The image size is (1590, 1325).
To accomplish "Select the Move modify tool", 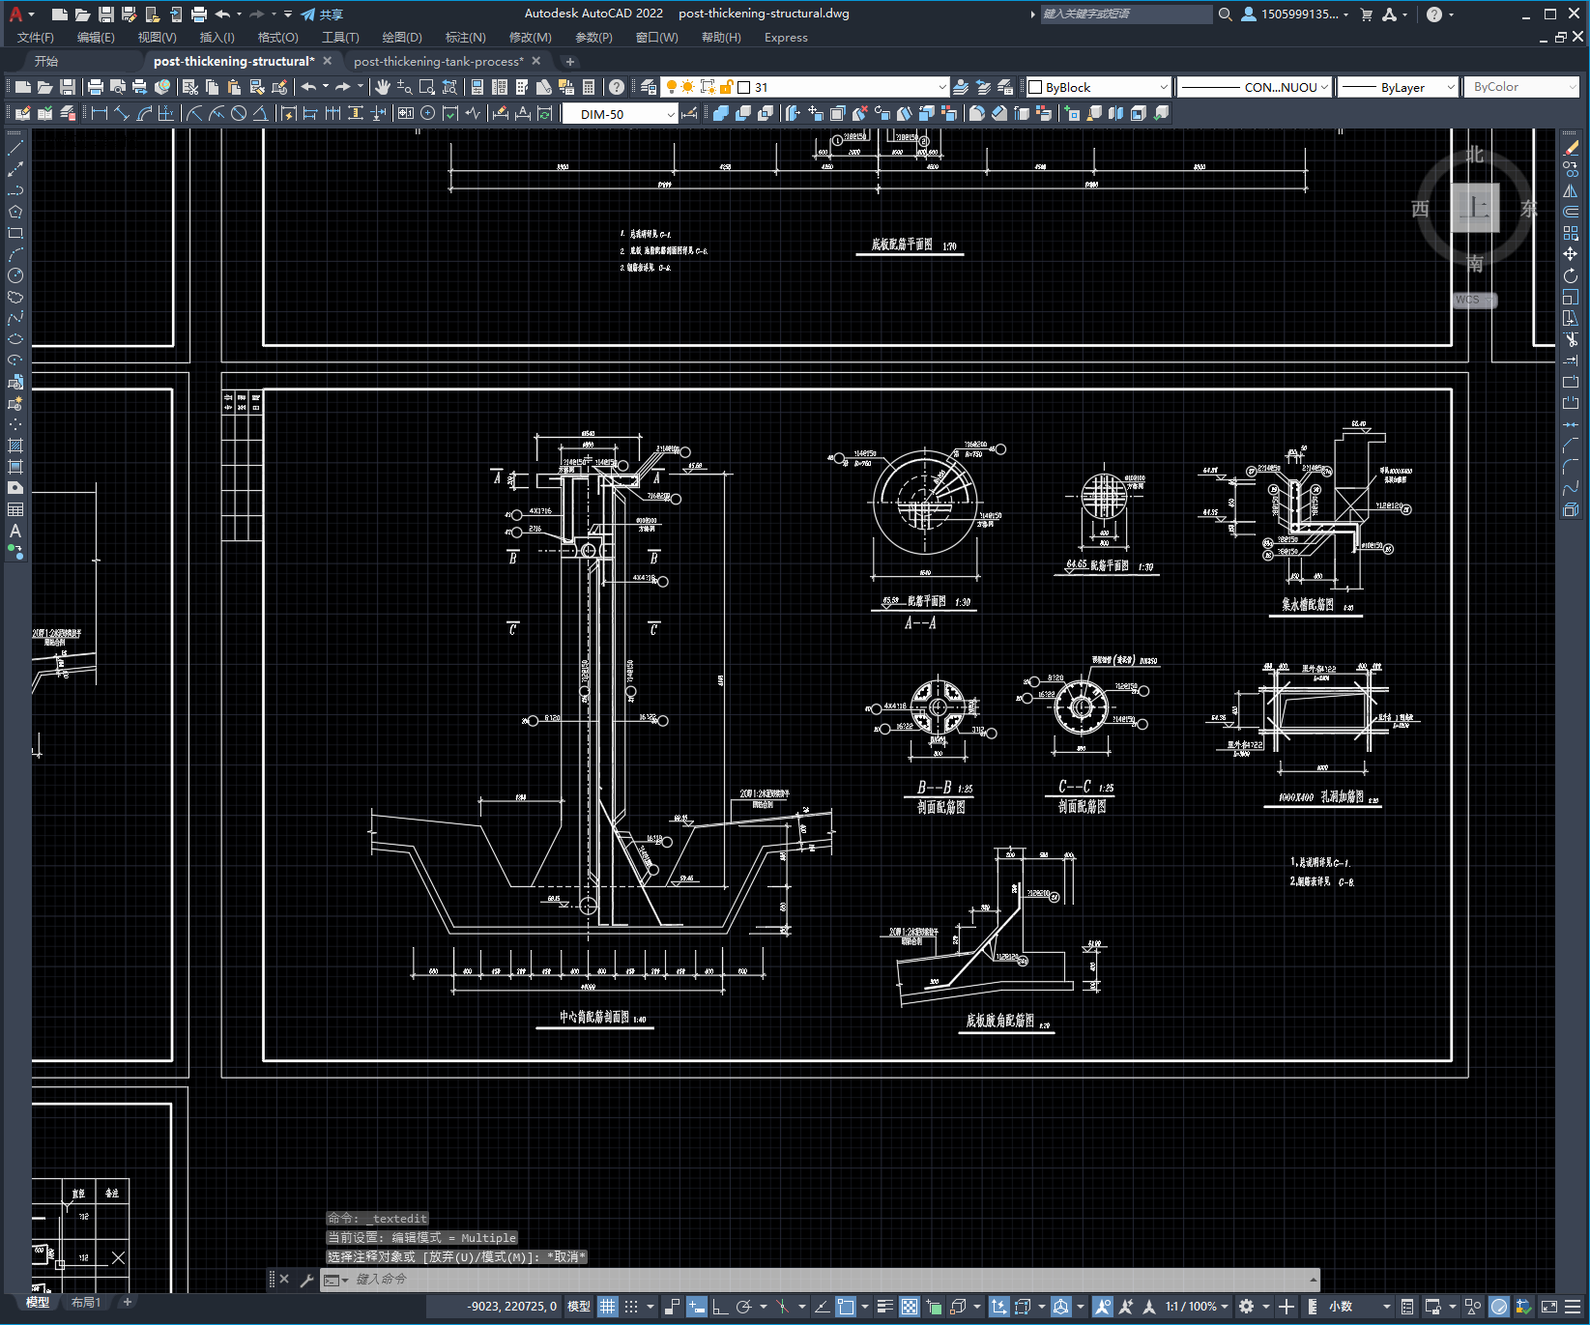I will [1571, 254].
